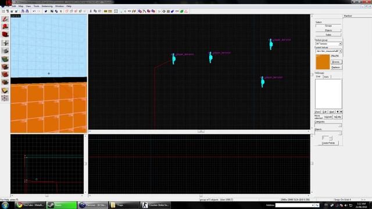Click the orange current texture swatch
This screenshot has width=372, height=209.
[x=323, y=62]
